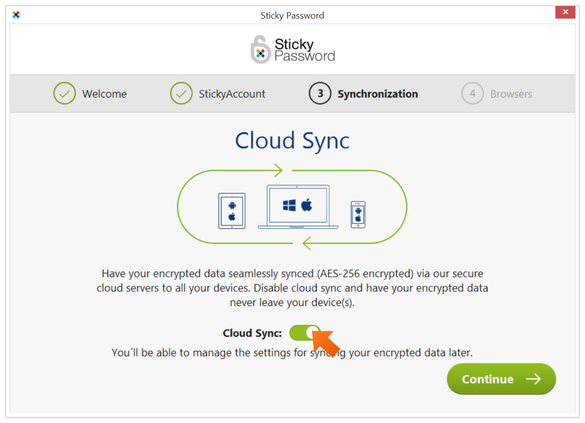Click the arrow icon inside the Continue button

click(x=533, y=379)
